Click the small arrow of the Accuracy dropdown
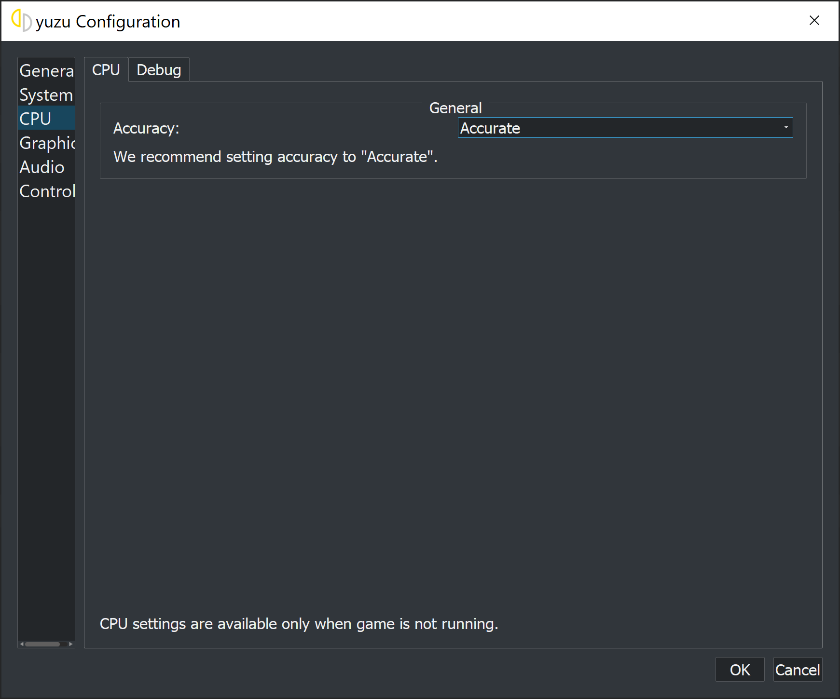This screenshot has height=699, width=840. (x=786, y=128)
